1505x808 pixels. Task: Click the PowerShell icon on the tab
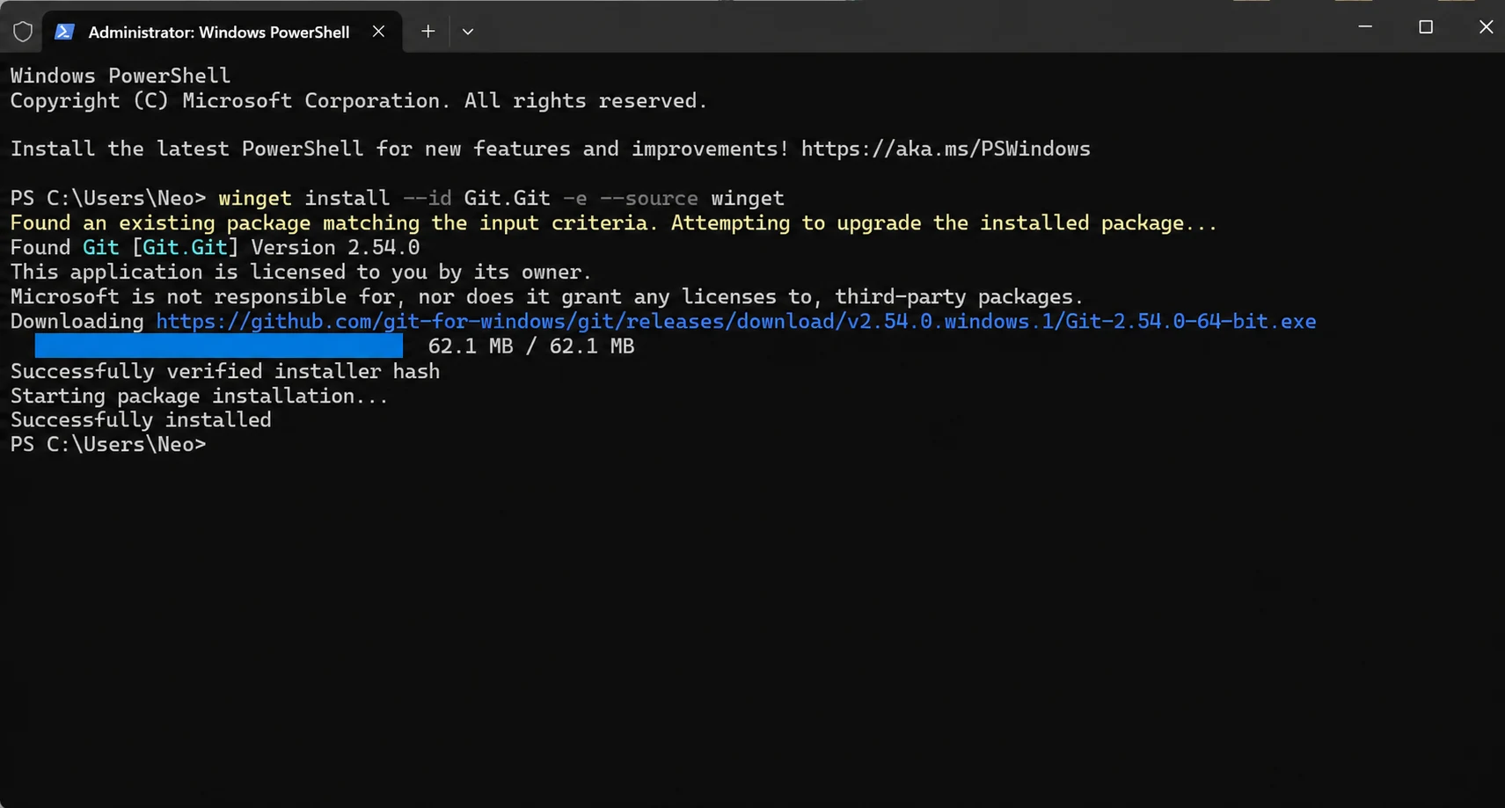[63, 32]
